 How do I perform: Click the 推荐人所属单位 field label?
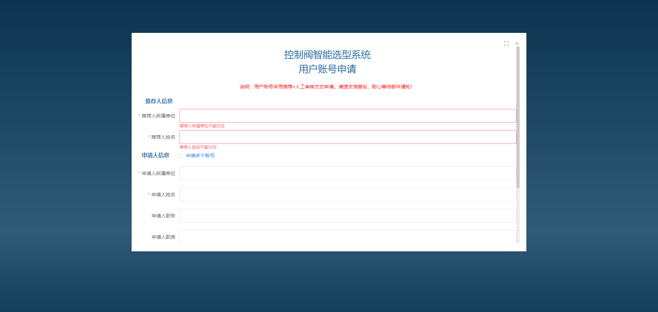[x=158, y=116]
